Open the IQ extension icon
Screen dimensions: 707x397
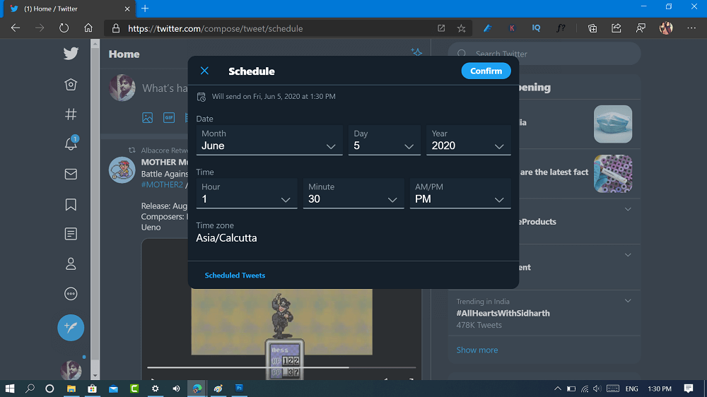click(x=536, y=28)
